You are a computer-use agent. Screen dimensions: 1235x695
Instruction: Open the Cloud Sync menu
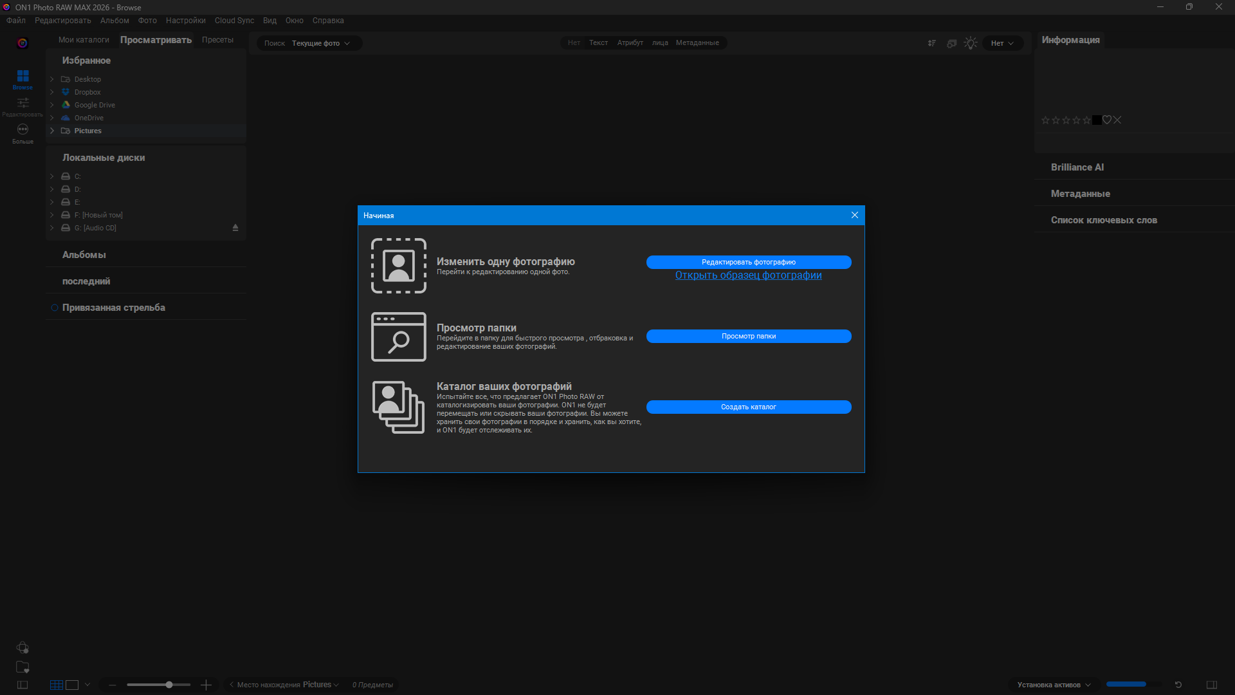tap(234, 21)
